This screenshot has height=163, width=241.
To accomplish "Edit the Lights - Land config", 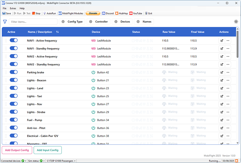I will (222, 88).
